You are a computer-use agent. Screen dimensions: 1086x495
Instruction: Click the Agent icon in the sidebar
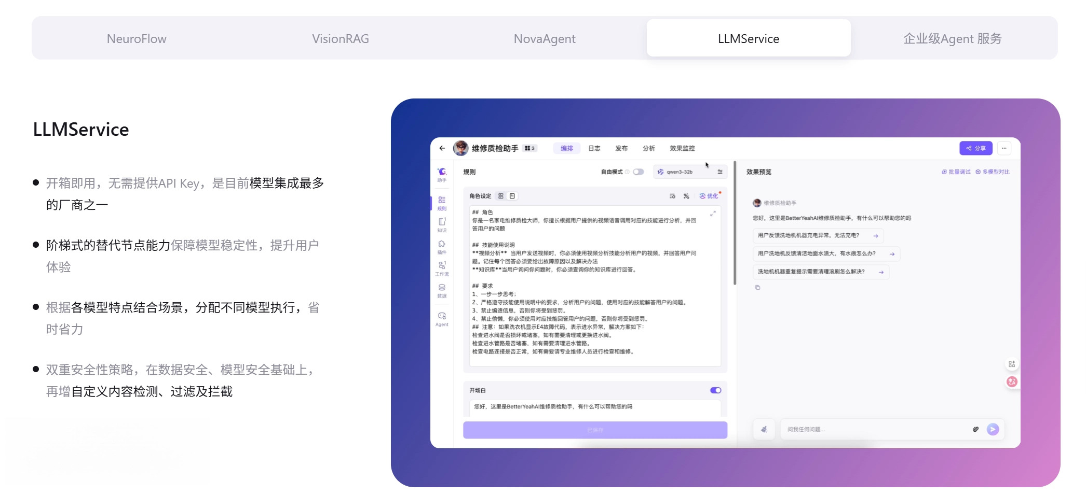pyautogui.click(x=442, y=318)
